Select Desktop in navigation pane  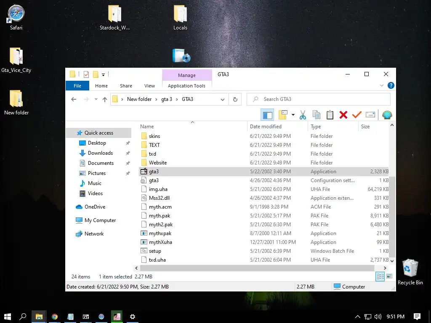tap(97, 143)
